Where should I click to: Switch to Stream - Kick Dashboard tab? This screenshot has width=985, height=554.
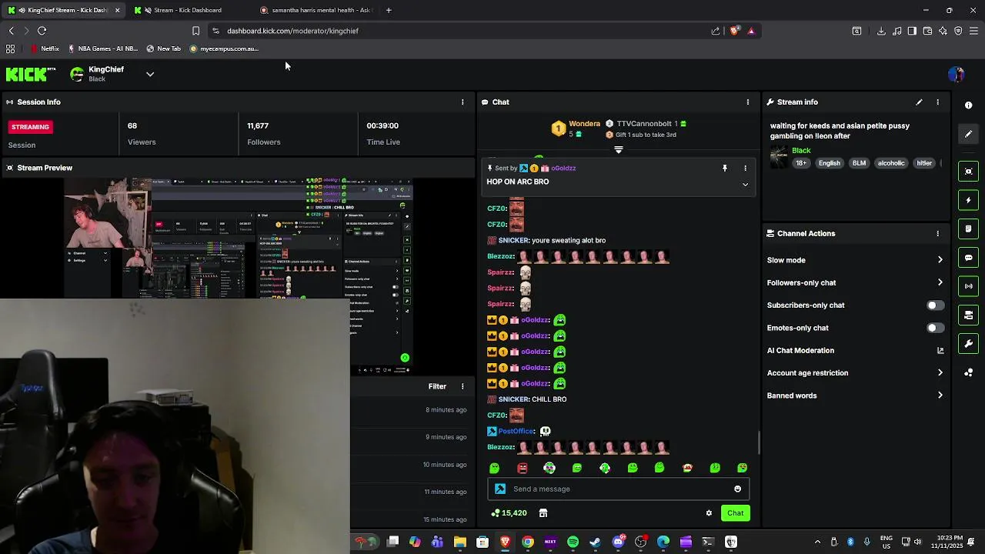[187, 10]
